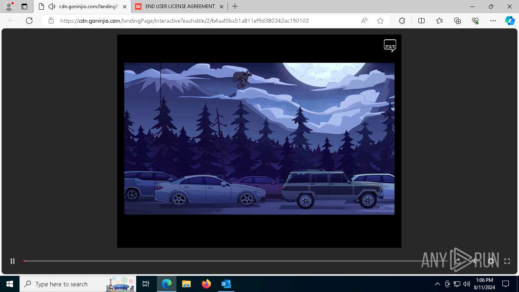The width and height of the screenshot is (519, 292).
Task: Open the browser profile icon
Action: pos(9,6)
